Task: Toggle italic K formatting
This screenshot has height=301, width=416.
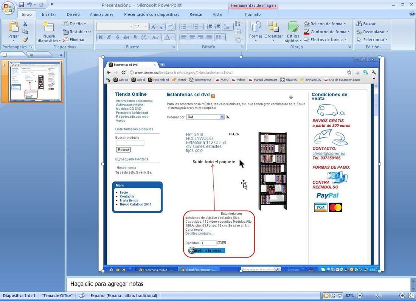Action: tap(109, 37)
